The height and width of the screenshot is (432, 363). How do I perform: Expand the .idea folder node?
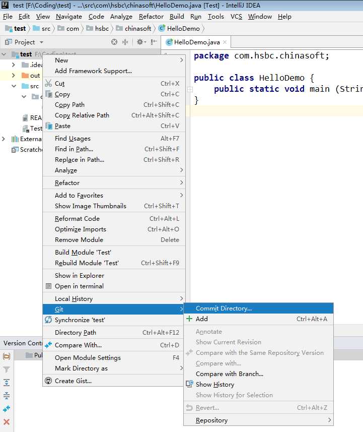coord(14,65)
